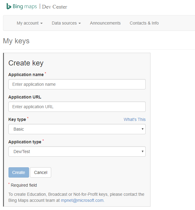The image size is (195, 210).
Task: Focus the Enter application name field
Action: tap(77, 84)
